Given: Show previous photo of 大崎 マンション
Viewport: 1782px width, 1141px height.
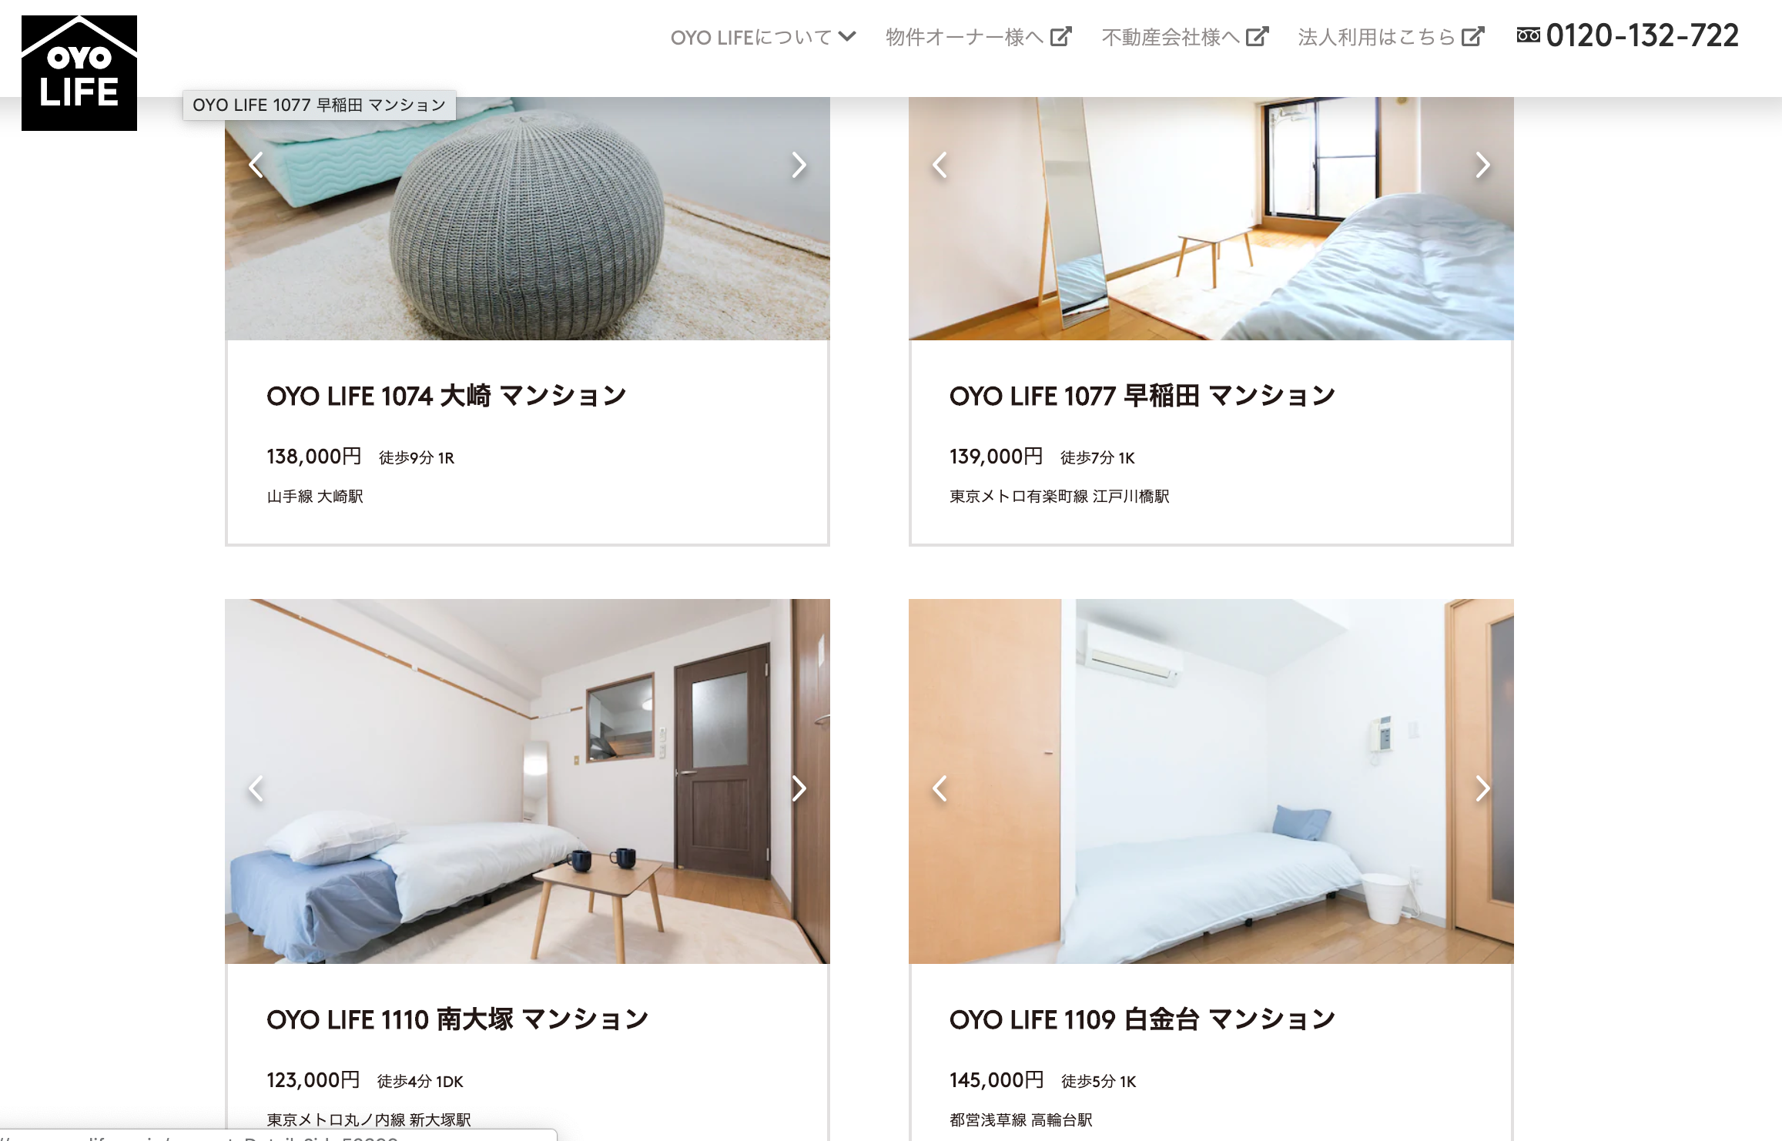Looking at the screenshot, I should tap(256, 165).
